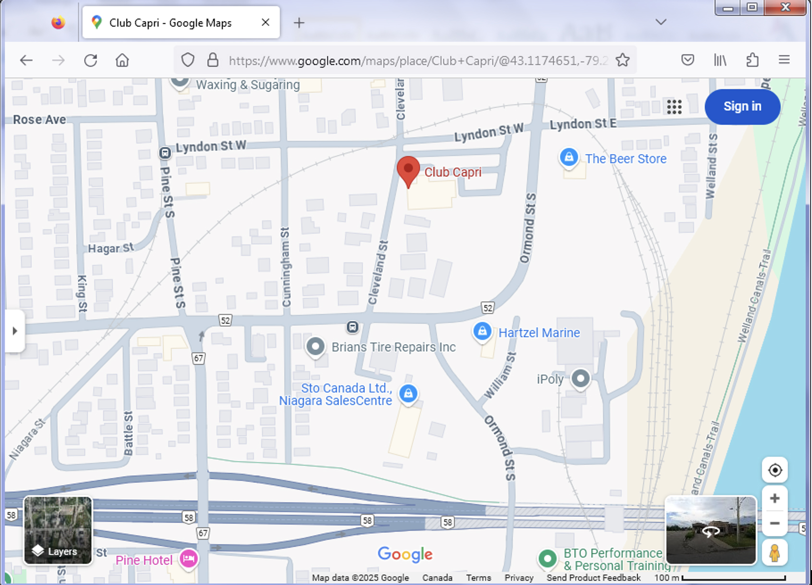Open the Layers map type thumbnail
The image size is (812, 585).
58,530
